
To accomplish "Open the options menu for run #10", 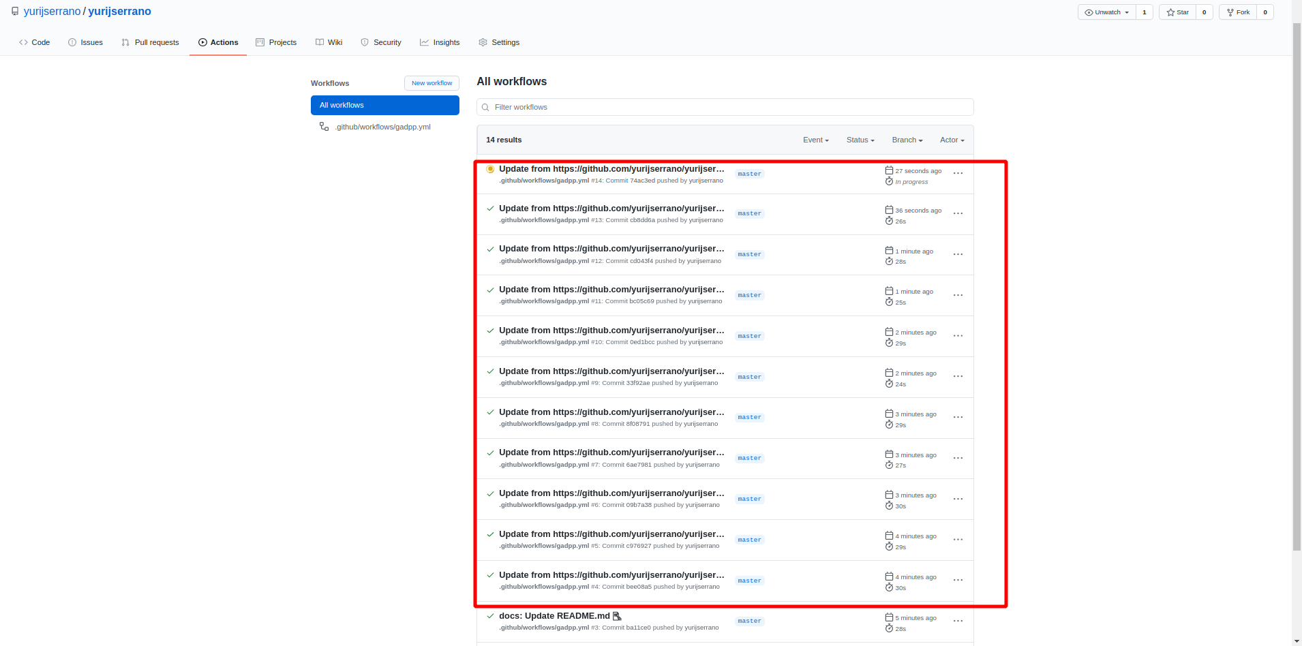I will click(958, 336).
